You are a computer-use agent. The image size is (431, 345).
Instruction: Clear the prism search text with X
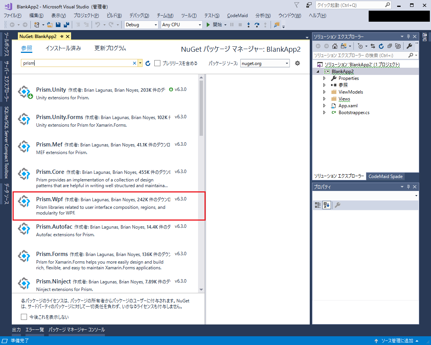(135, 63)
